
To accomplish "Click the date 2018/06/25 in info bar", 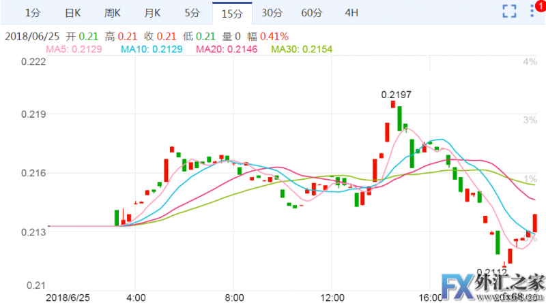I will coord(32,37).
